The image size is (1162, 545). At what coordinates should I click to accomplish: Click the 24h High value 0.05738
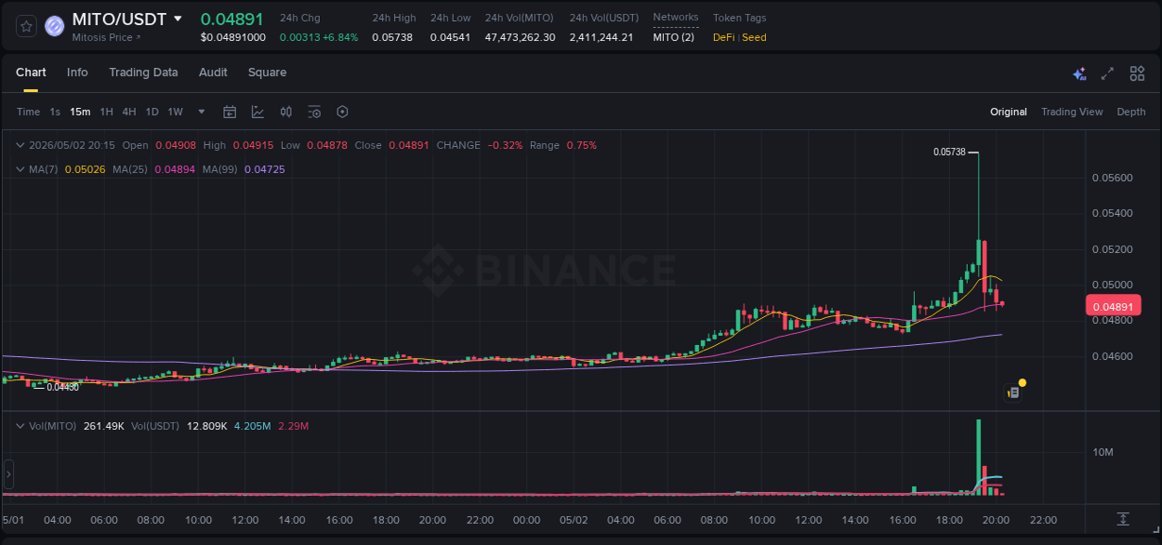point(394,37)
